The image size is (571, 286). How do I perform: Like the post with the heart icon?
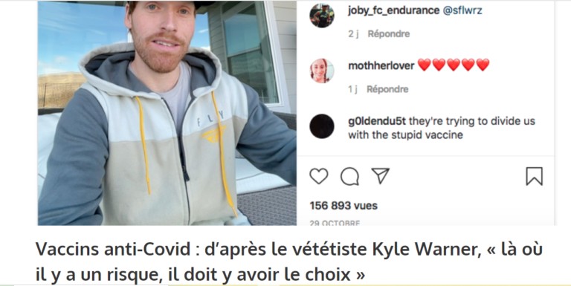tap(319, 177)
